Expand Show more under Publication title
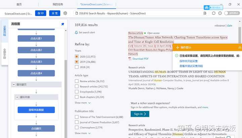The height and width of the screenshot is (138, 242). 83,133
